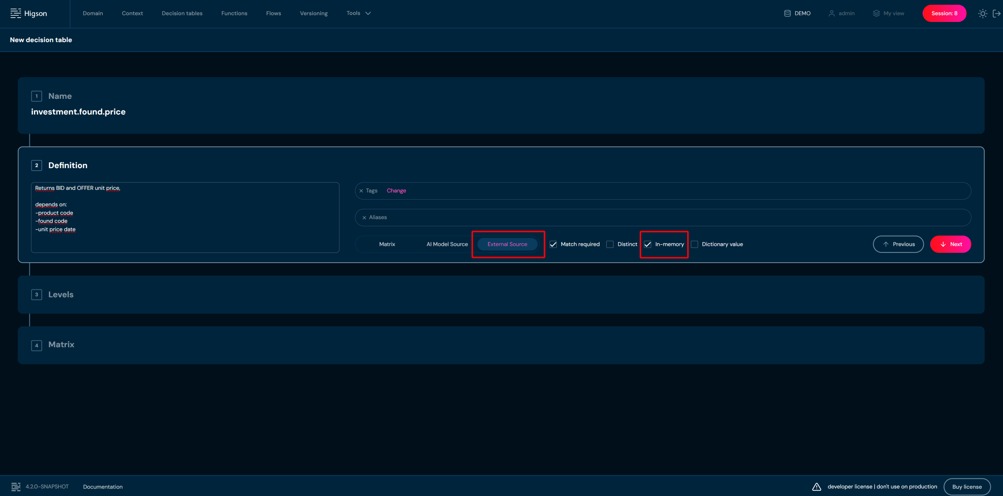This screenshot has height=496, width=1003.
Task: Click the My view layers icon
Action: tap(876, 13)
